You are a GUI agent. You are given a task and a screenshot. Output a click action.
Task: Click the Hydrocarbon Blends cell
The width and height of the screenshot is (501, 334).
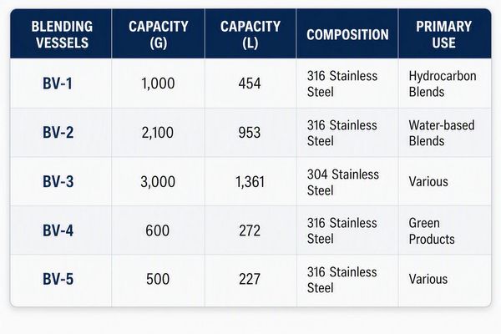click(443, 83)
